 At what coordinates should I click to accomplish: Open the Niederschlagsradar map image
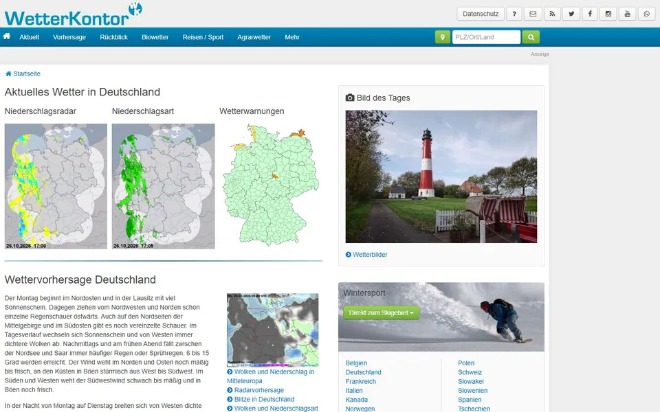(56, 186)
